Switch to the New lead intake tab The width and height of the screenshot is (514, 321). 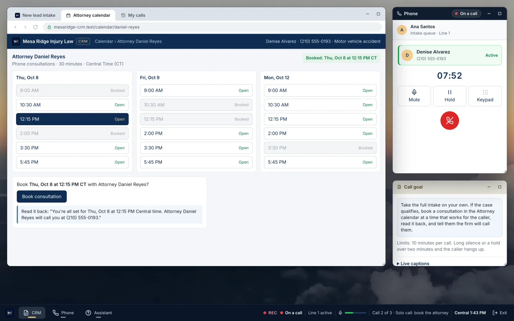[x=35, y=15]
